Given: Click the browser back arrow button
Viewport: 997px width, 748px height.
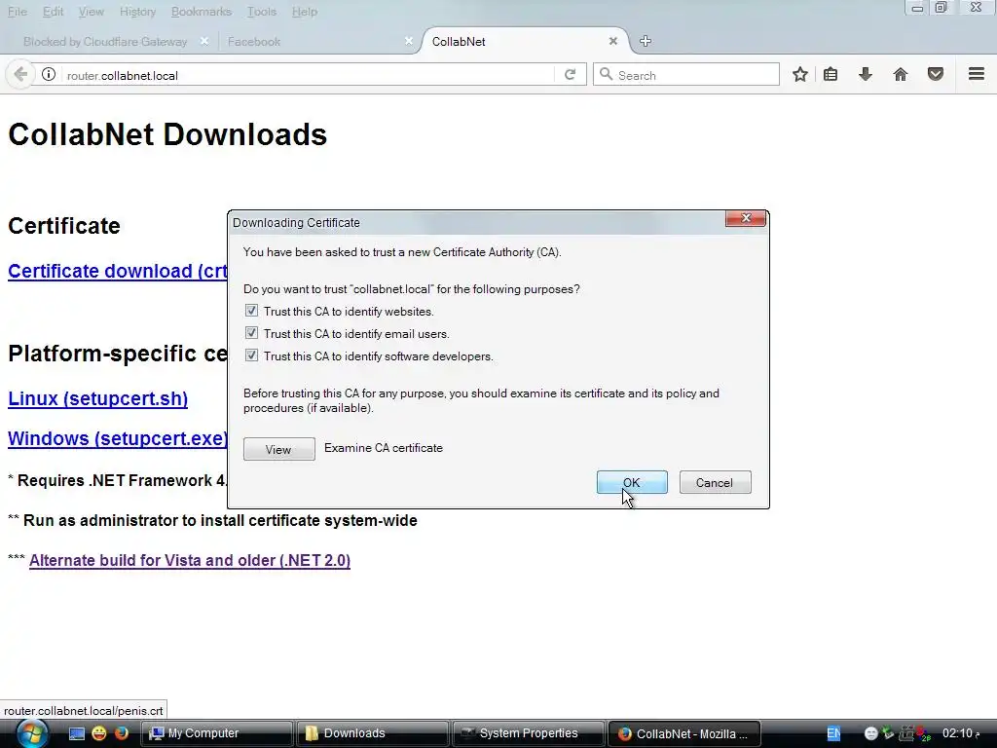Looking at the screenshot, I should [19, 74].
